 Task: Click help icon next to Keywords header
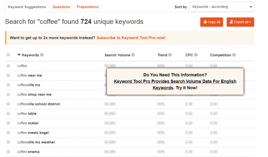click(42, 55)
